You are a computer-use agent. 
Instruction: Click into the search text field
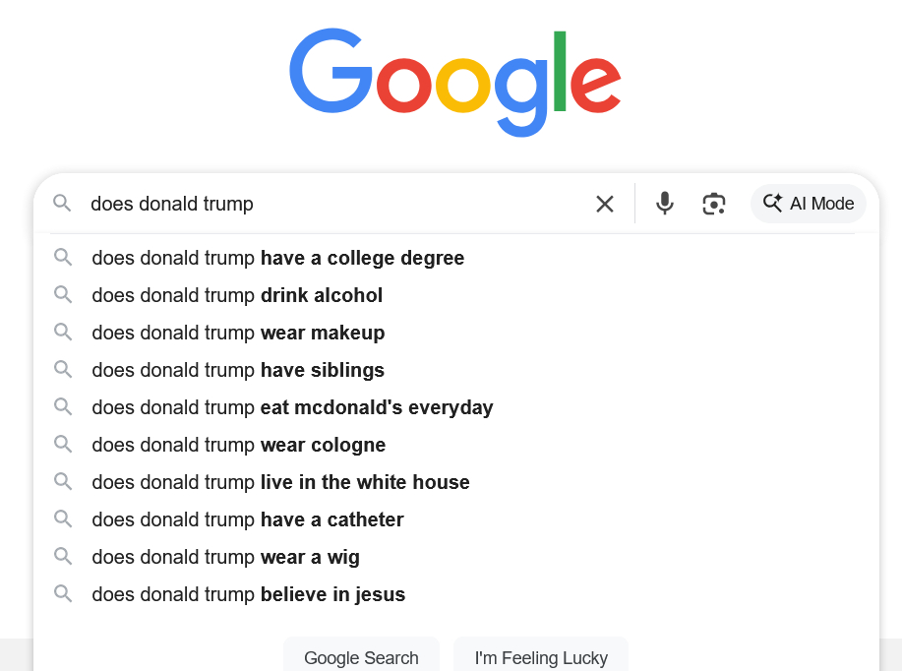click(334, 204)
